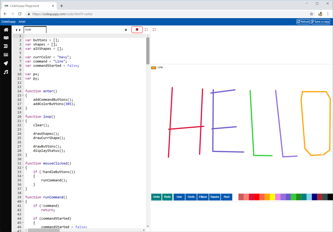Click the Redo button on the canvas
Image resolution: width=333 pixels, height=232 pixels.
(167, 197)
